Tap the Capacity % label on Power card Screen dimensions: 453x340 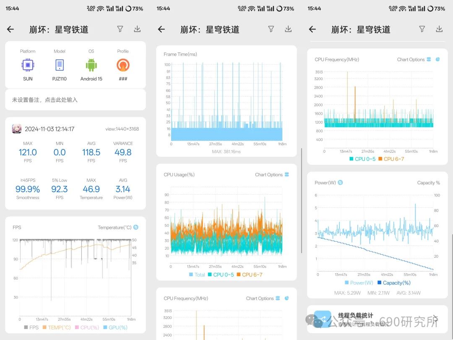tap(428, 183)
